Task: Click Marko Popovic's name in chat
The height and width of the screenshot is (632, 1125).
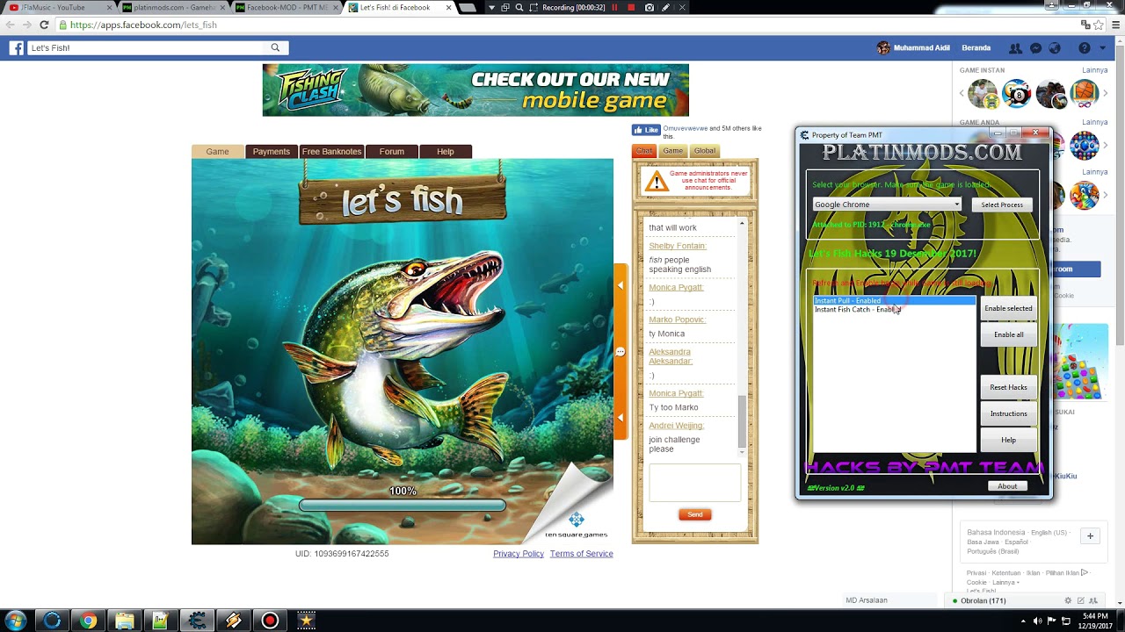Action: point(678,320)
